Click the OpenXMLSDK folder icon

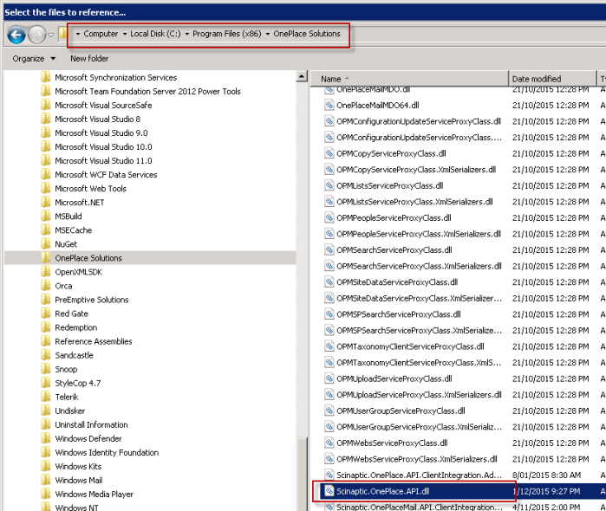46,272
